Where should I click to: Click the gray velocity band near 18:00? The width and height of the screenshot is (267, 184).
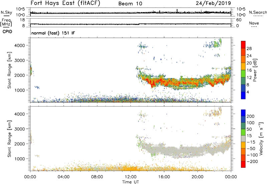click(181, 151)
